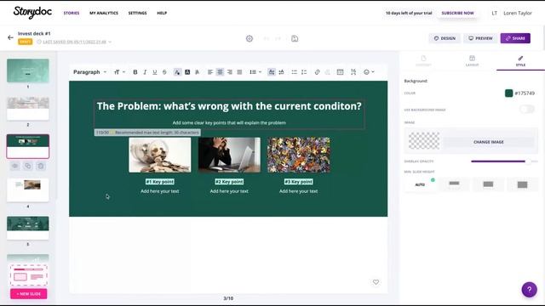Justify the text
This screenshot has width=545, height=306.
(239, 72)
